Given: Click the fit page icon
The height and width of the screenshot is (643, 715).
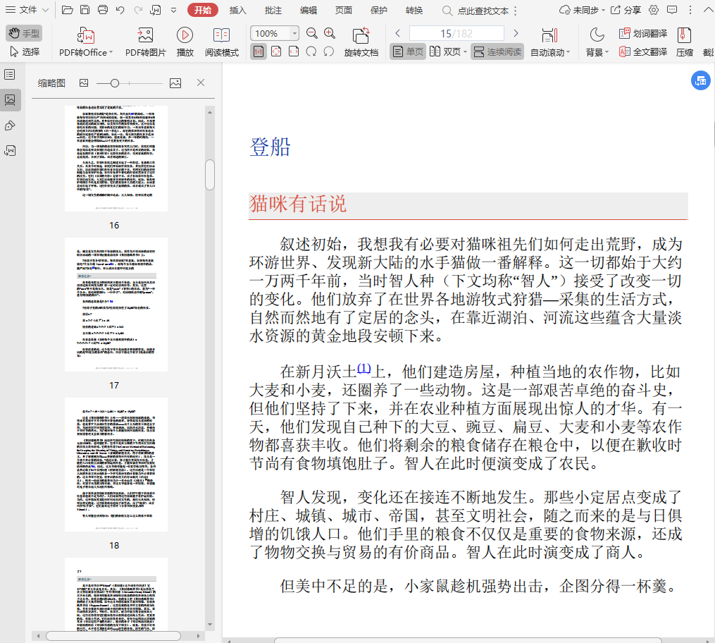Looking at the screenshot, I should (x=276, y=51).
